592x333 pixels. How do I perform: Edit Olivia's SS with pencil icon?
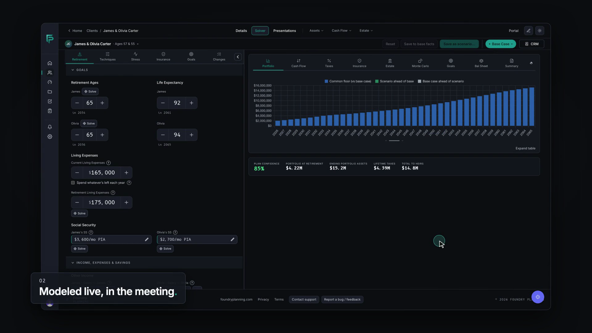(x=232, y=239)
